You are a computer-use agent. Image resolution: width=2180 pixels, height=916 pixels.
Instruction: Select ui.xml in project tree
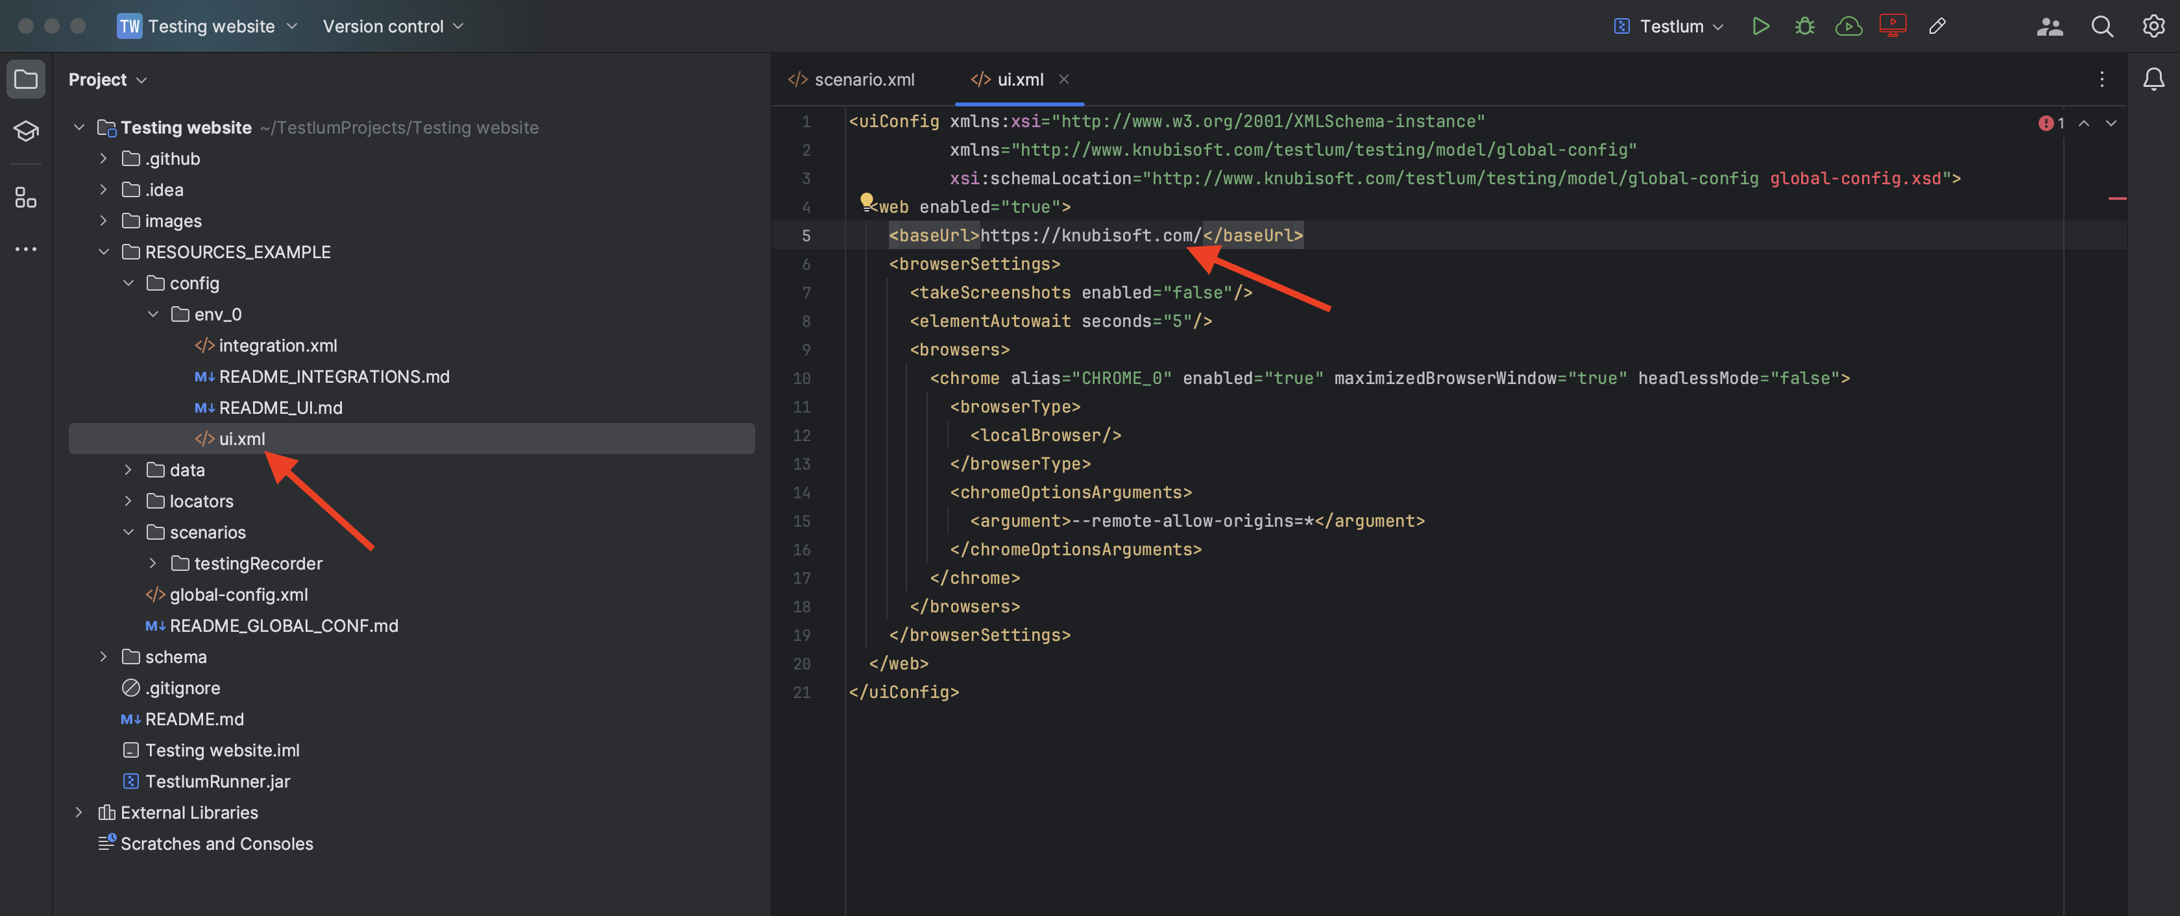pyautogui.click(x=411, y=439)
